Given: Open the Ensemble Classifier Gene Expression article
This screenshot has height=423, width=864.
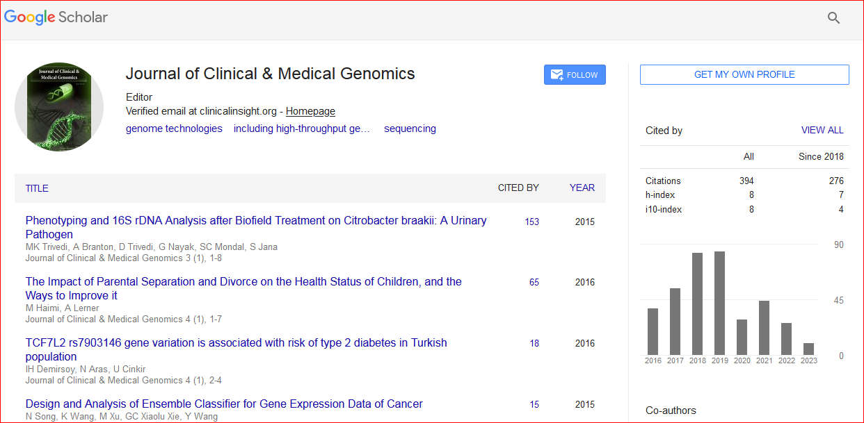Looking at the screenshot, I should (223, 404).
